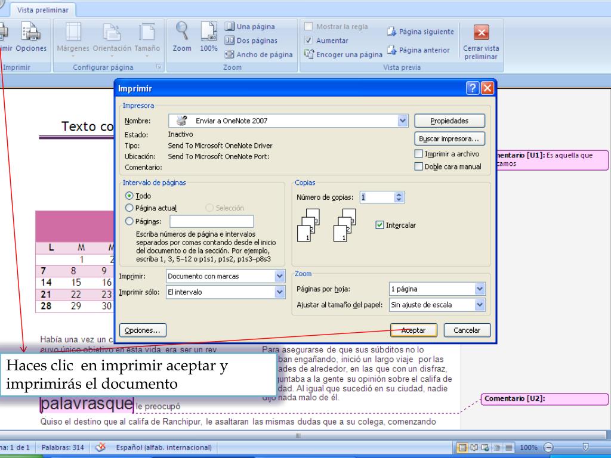Click the zoom out minus button
This screenshot has height=458, width=611.
(548, 447)
